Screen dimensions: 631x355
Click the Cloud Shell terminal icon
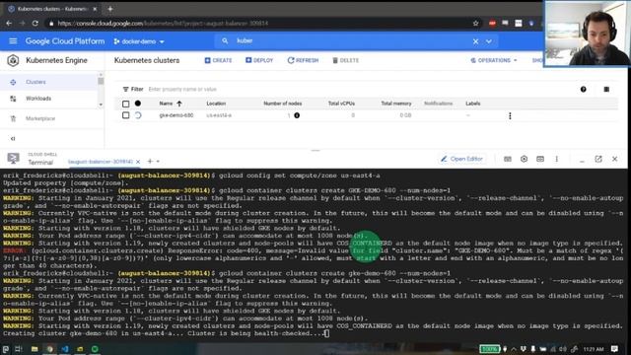(x=13, y=159)
